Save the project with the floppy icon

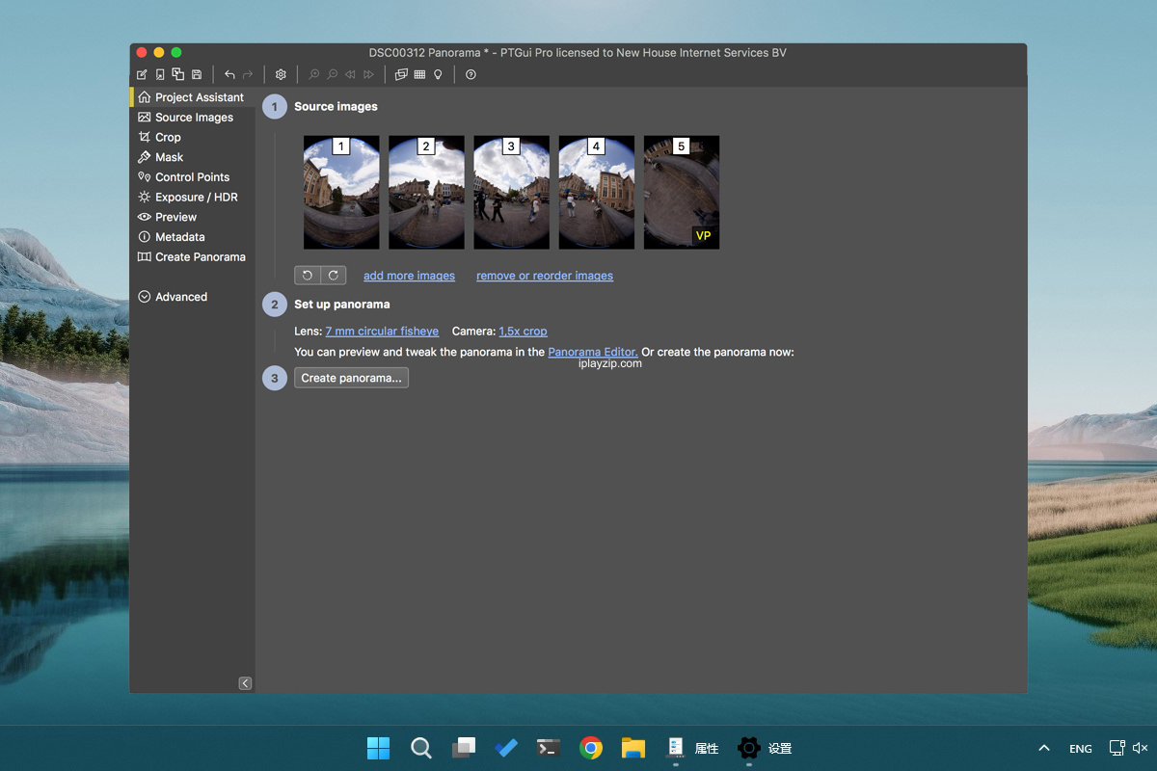click(x=197, y=74)
